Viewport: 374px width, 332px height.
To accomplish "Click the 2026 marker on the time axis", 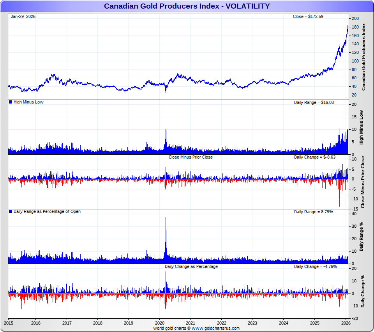I will click(346, 323).
